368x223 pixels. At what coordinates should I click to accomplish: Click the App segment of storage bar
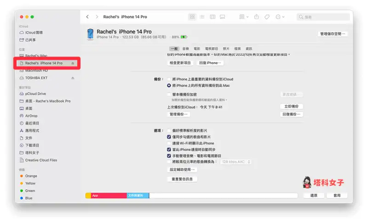(109, 195)
